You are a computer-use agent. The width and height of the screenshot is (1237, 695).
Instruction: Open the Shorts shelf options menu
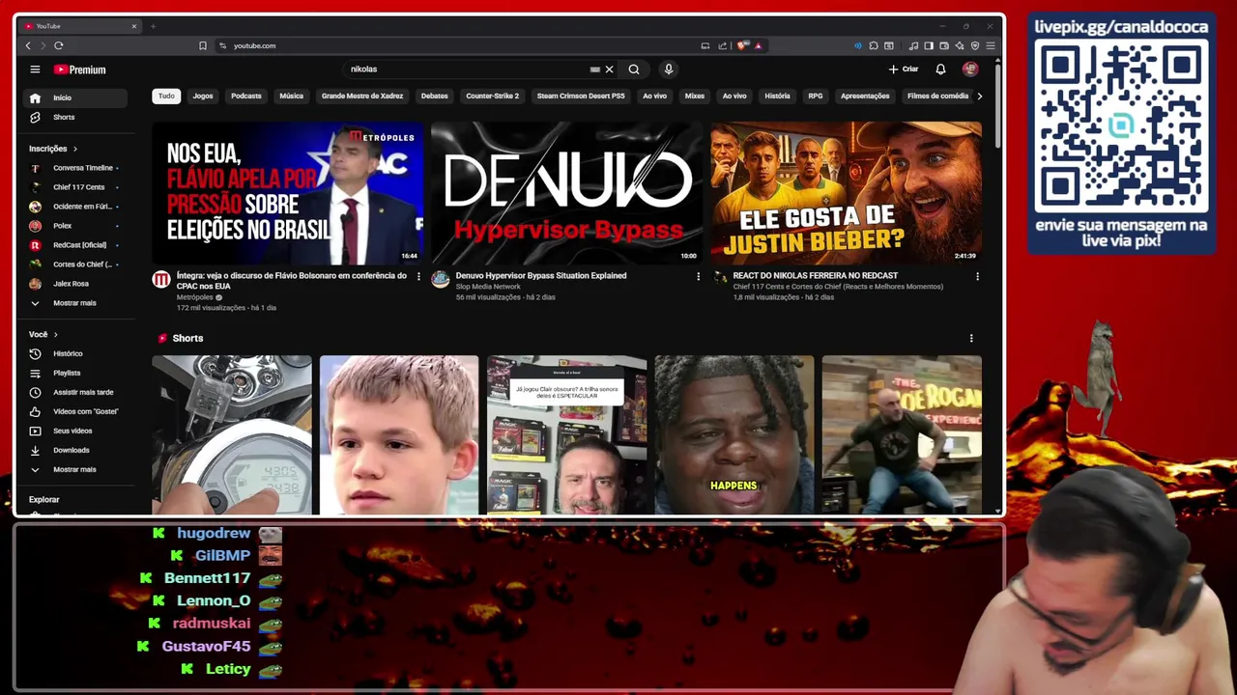[971, 338]
